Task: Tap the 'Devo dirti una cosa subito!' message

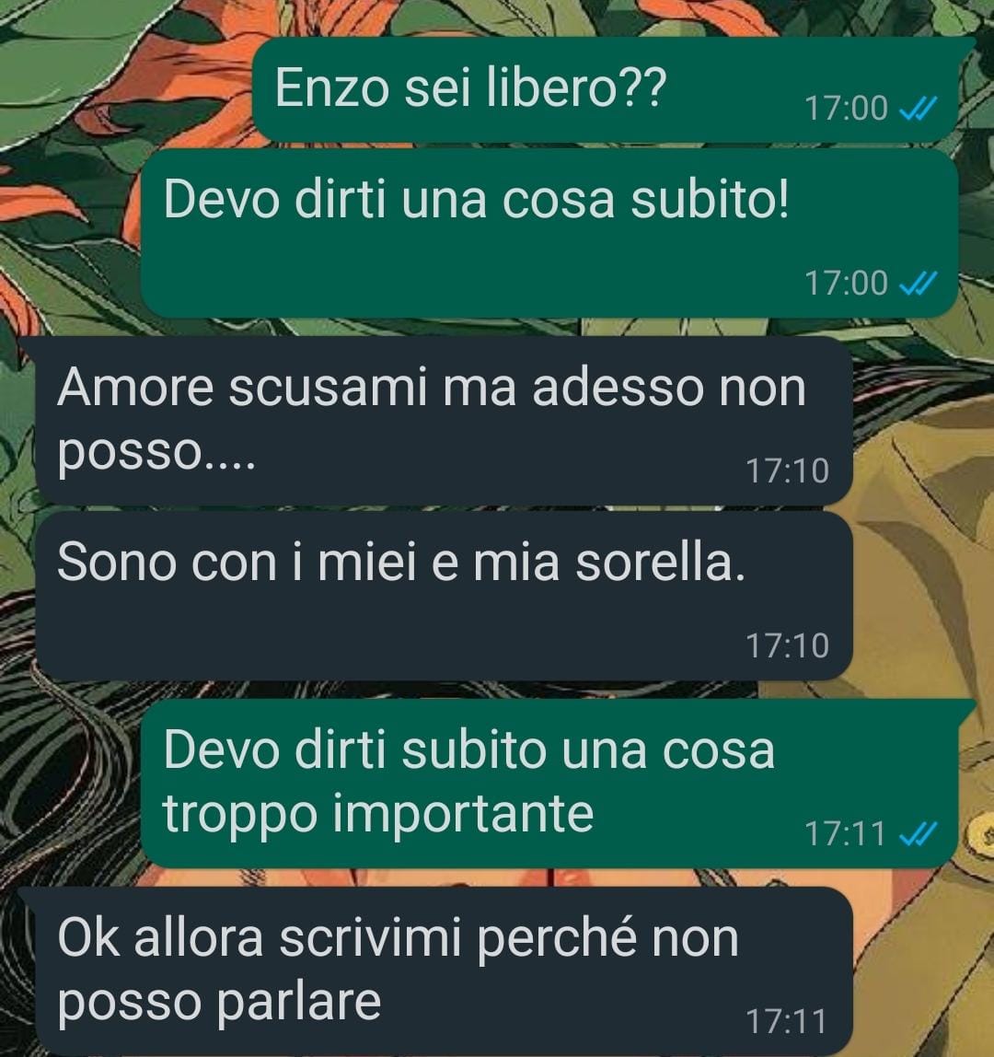Action: click(x=549, y=233)
